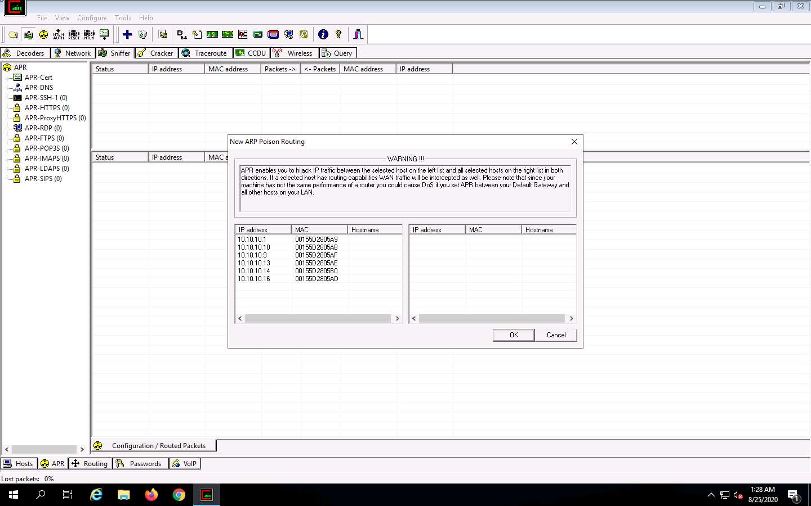
Task: Click OK in New ARP Poison Routing dialog
Action: [x=514, y=335]
